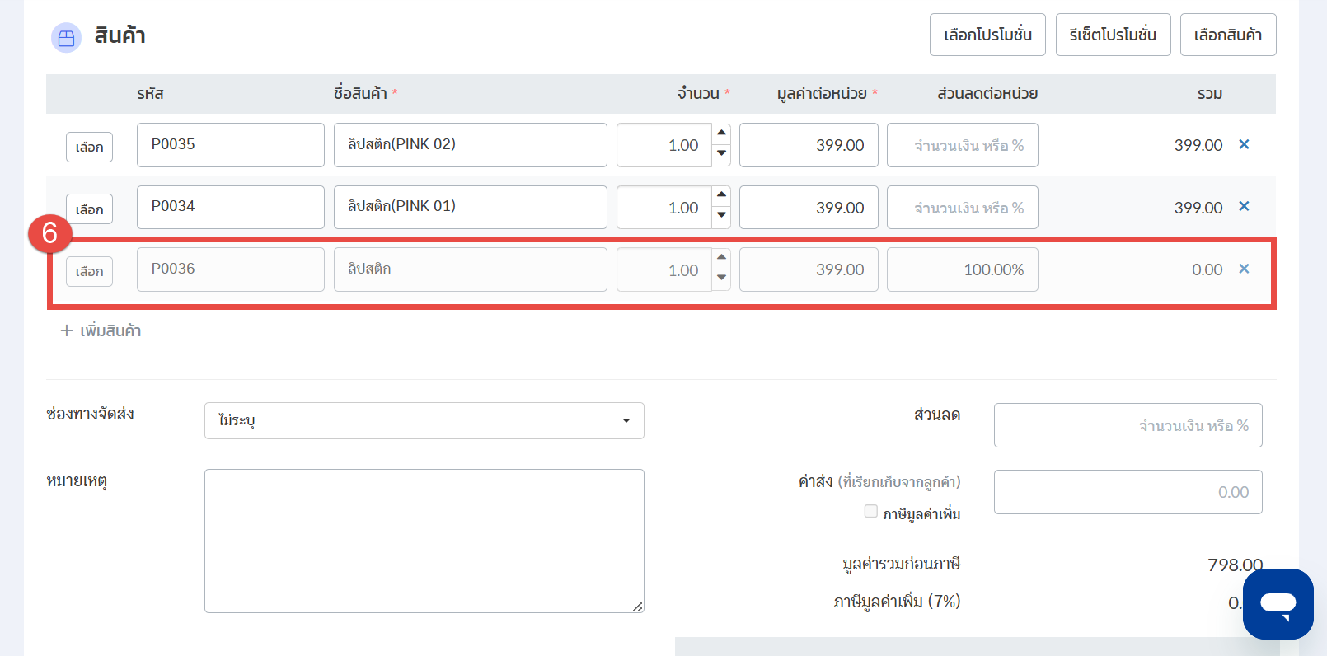Screen dimensions: 1327x656
Task: Increase quantity for P0036 row
Action: 721,258
